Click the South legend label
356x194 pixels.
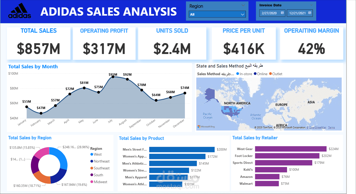[98, 175]
